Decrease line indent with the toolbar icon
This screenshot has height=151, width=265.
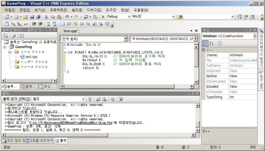pos(34,24)
